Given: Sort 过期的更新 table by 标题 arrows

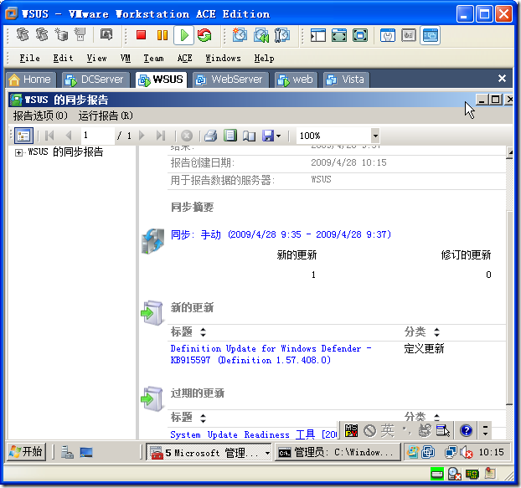Looking at the screenshot, I should 203,418.
